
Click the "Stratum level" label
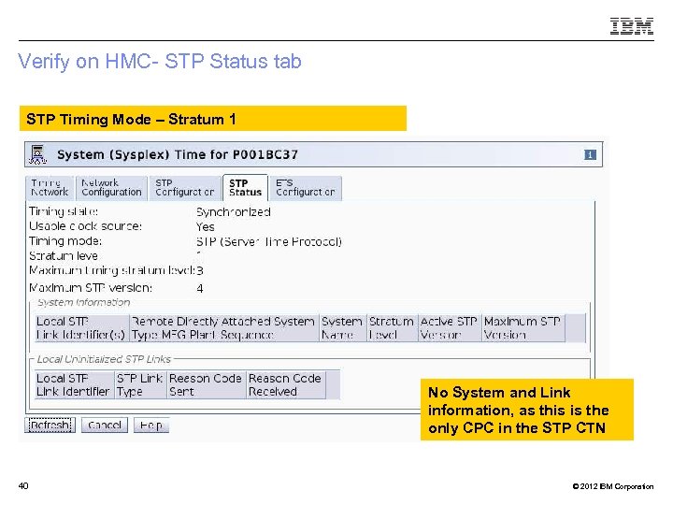coord(64,256)
